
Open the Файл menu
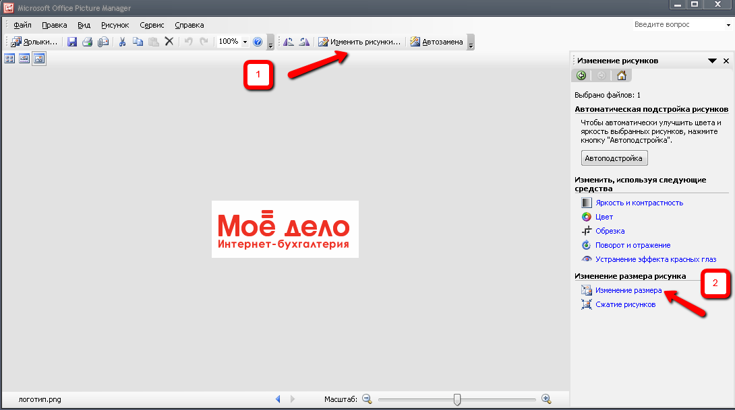point(22,25)
